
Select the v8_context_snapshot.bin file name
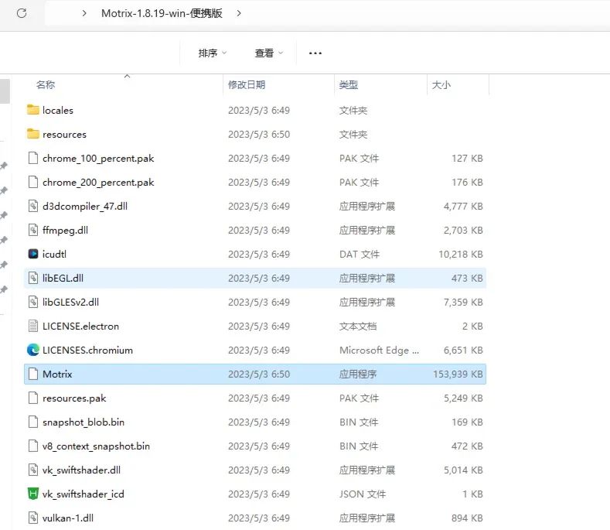96,446
